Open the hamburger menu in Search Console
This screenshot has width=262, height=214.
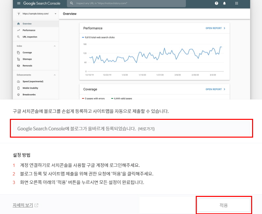pyautogui.click(x=19, y=3)
